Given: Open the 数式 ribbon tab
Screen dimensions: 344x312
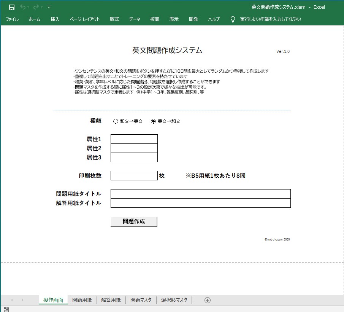Looking at the screenshot, I should point(114,19).
